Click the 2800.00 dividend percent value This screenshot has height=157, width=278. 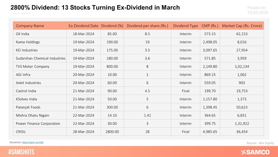(112, 132)
